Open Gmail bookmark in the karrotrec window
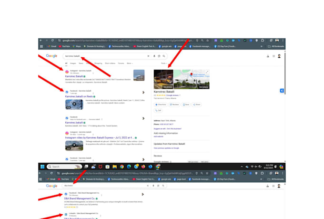 51,46
